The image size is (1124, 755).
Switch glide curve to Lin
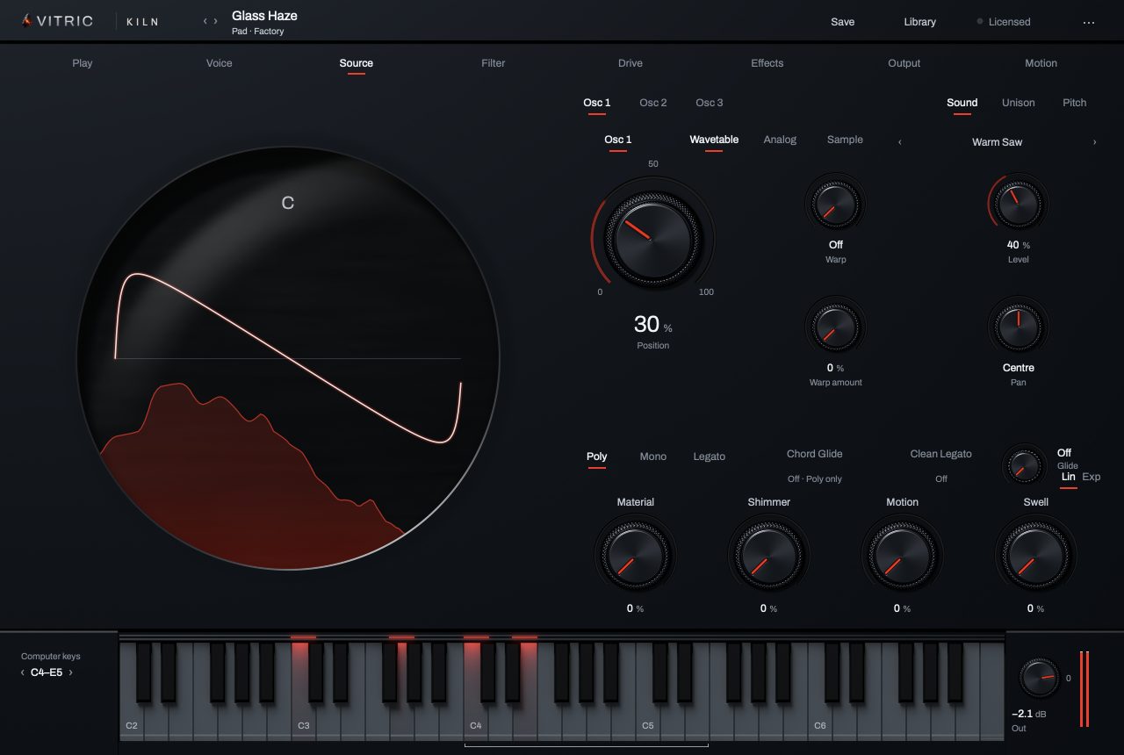tap(1068, 477)
